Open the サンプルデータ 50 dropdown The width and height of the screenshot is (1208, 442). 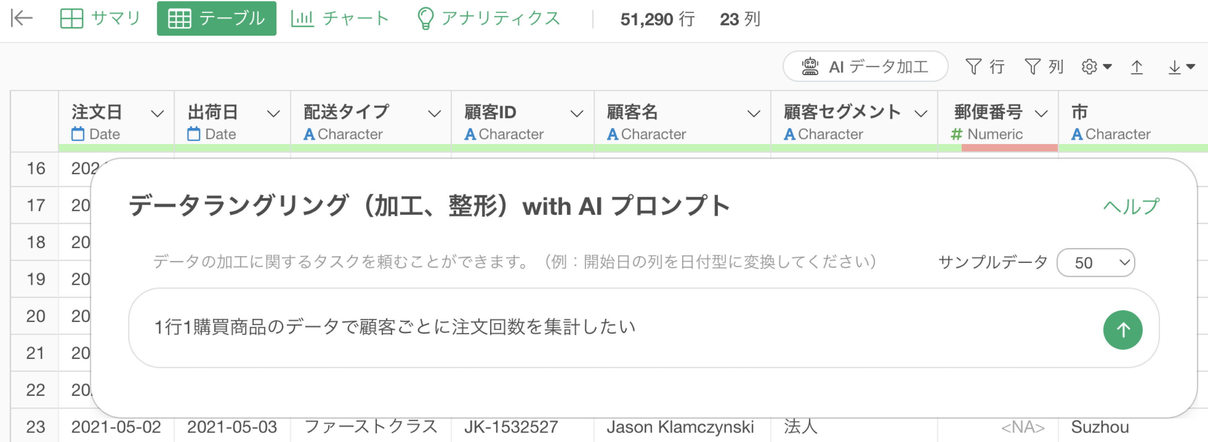click(x=1096, y=263)
